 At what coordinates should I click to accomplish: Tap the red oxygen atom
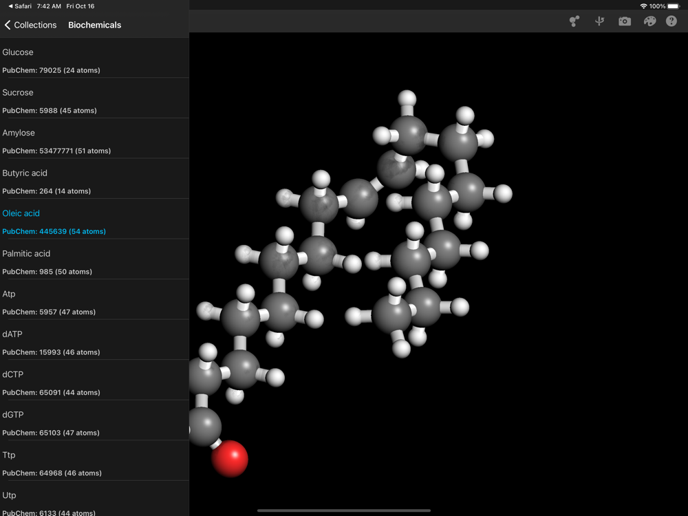coord(230,459)
